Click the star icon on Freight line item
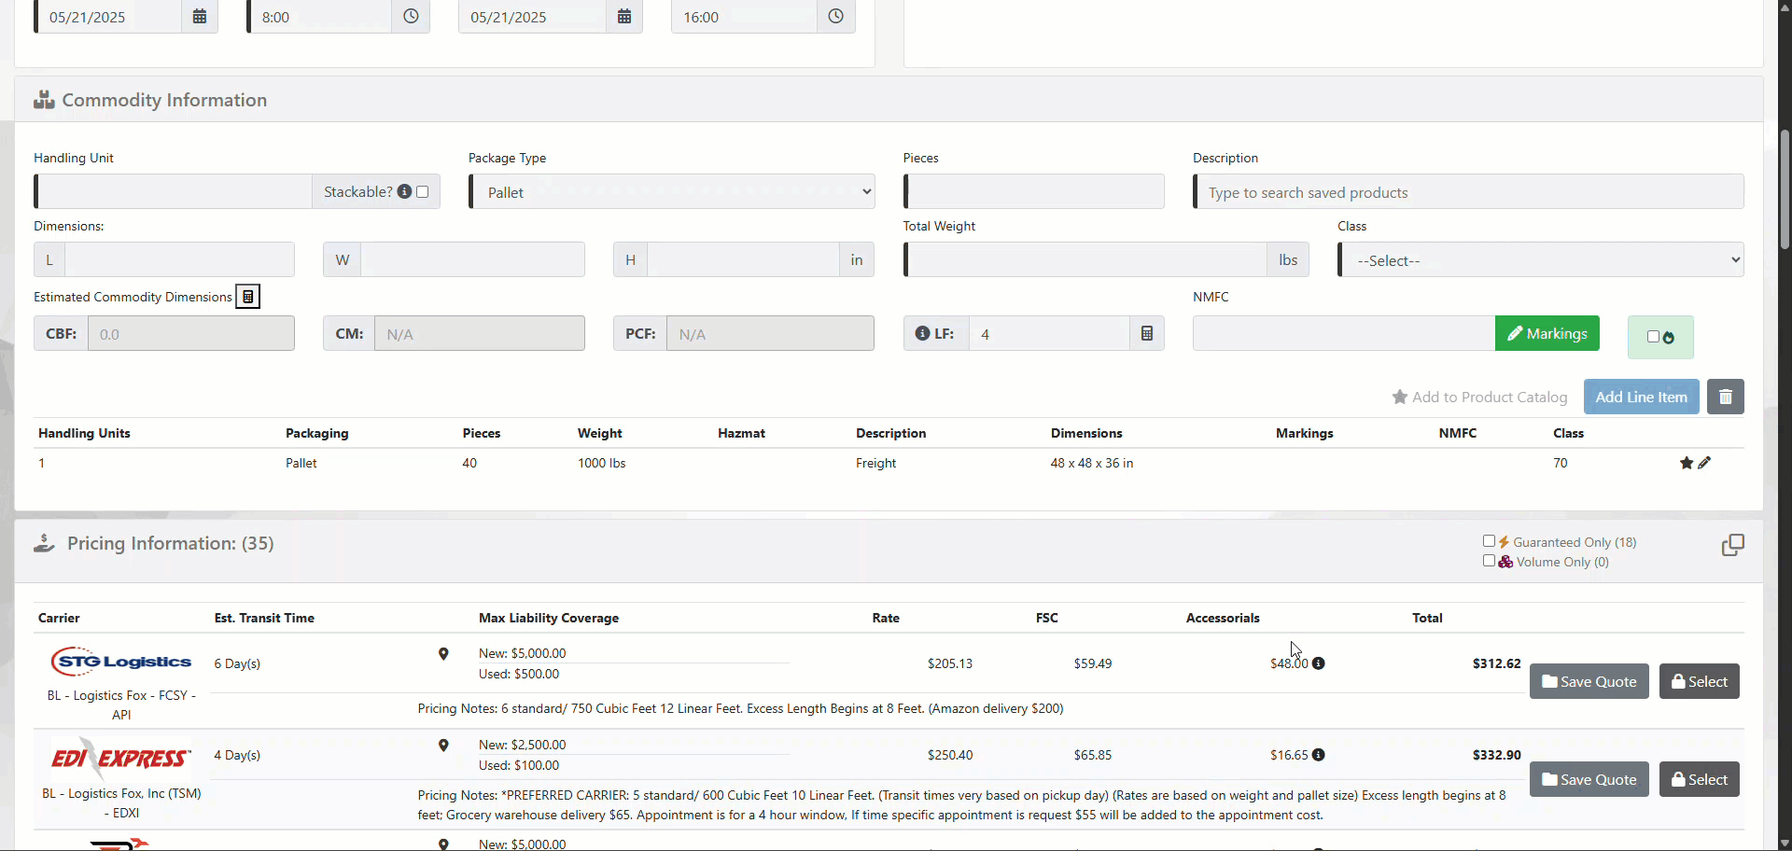Viewport: 1792px width, 851px height. click(1686, 463)
